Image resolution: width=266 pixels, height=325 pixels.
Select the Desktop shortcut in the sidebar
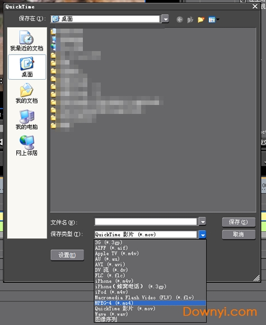coord(27,67)
